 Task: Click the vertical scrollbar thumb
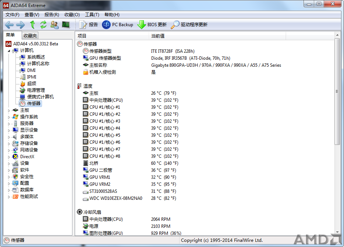tap(337, 92)
